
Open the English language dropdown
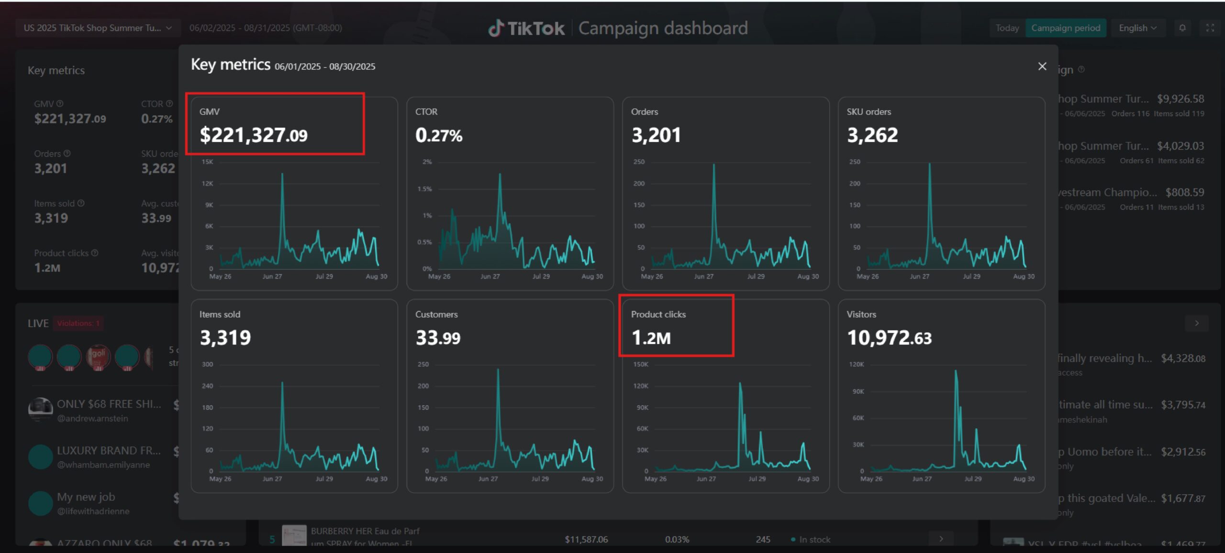pyautogui.click(x=1137, y=28)
